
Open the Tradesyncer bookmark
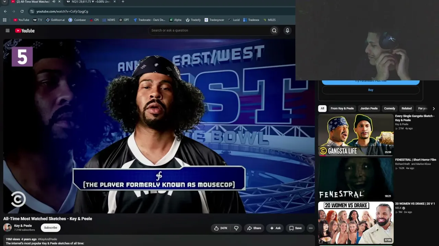(x=214, y=20)
